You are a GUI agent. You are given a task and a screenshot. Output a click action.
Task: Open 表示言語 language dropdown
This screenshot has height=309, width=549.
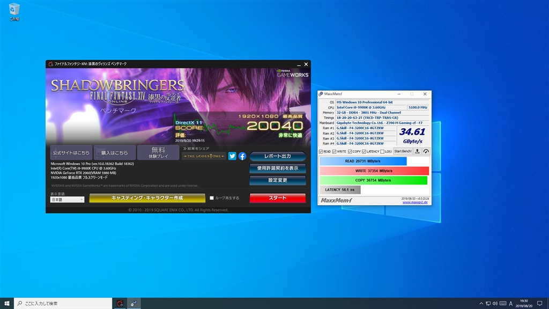tap(67, 200)
